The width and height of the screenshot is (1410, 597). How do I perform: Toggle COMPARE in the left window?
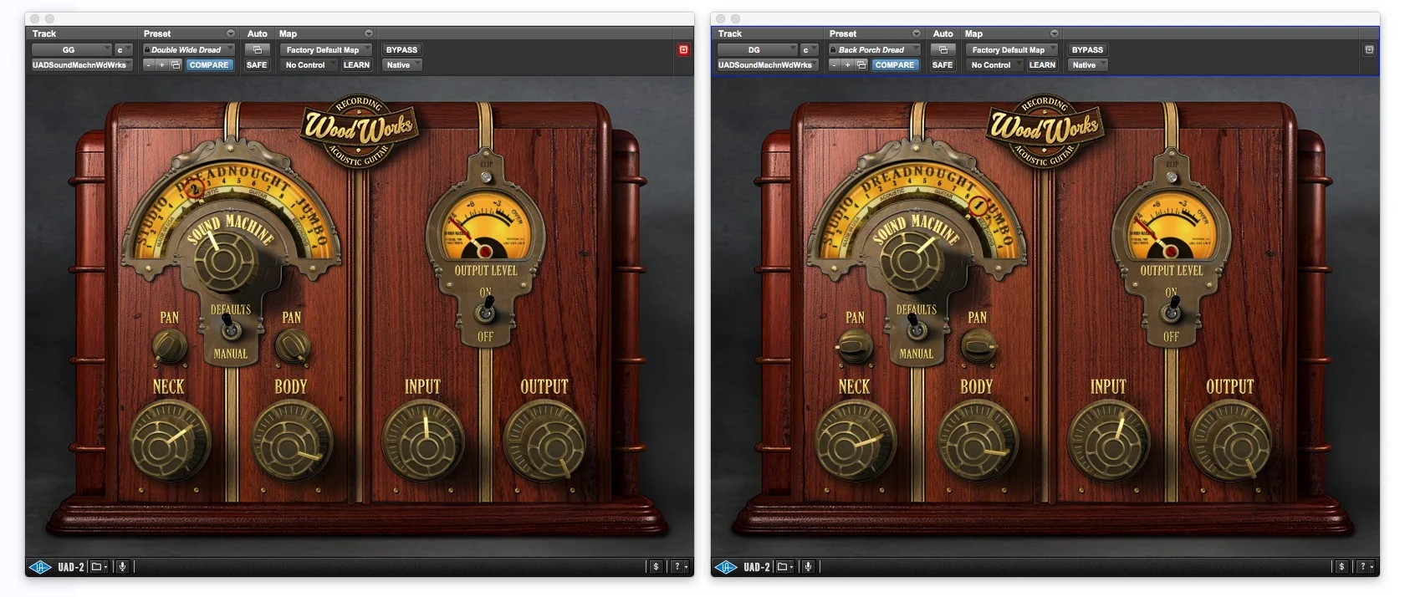[208, 65]
